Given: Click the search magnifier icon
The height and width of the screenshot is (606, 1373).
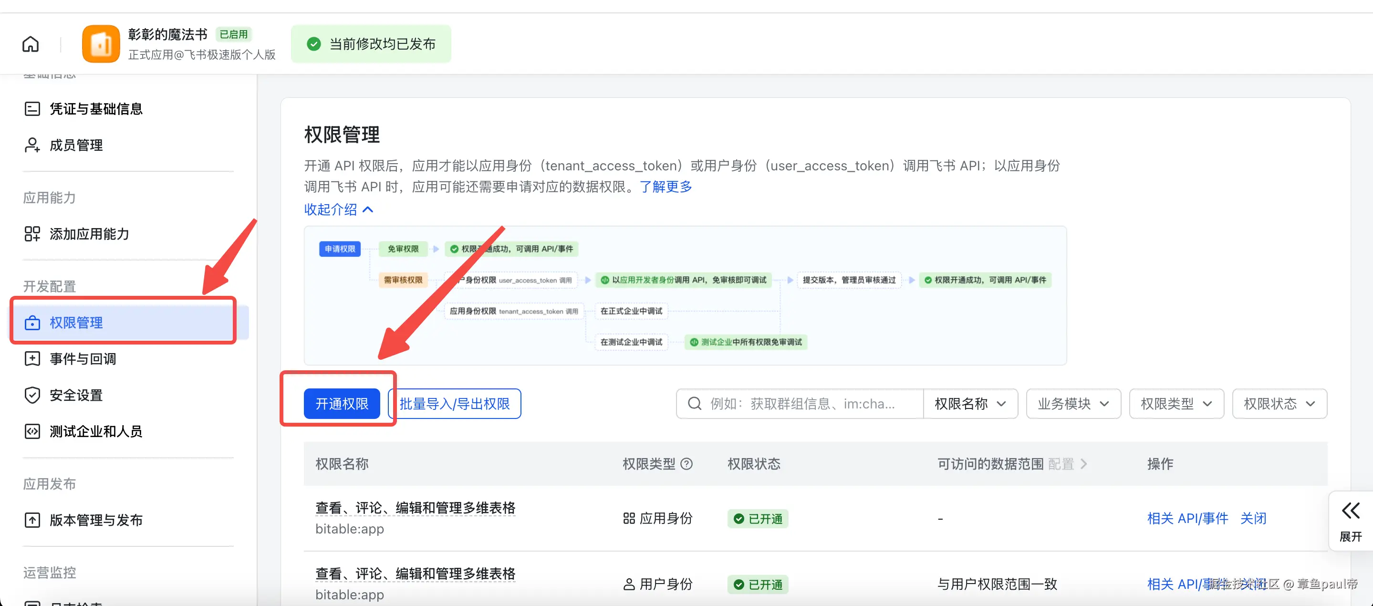Looking at the screenshot, I should click(x=694, y=404).
